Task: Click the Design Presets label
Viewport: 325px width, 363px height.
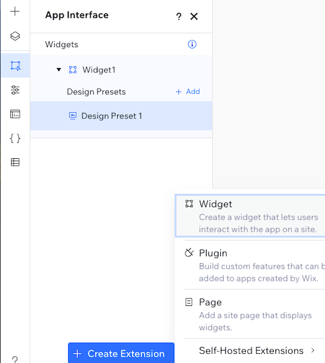Action: click(96, 92)
